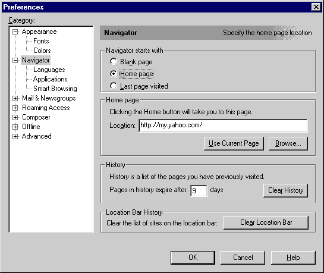Click the home page Location field
This screenshot has width=324, height=273.
click(x=223, y=125)
